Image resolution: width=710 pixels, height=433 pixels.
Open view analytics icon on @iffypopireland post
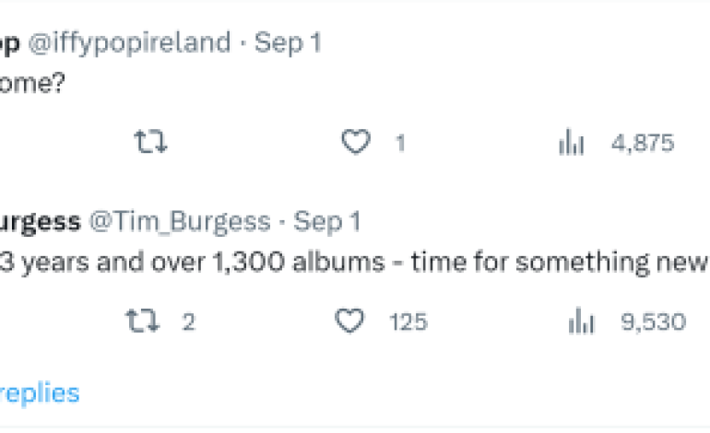(572, 143)
